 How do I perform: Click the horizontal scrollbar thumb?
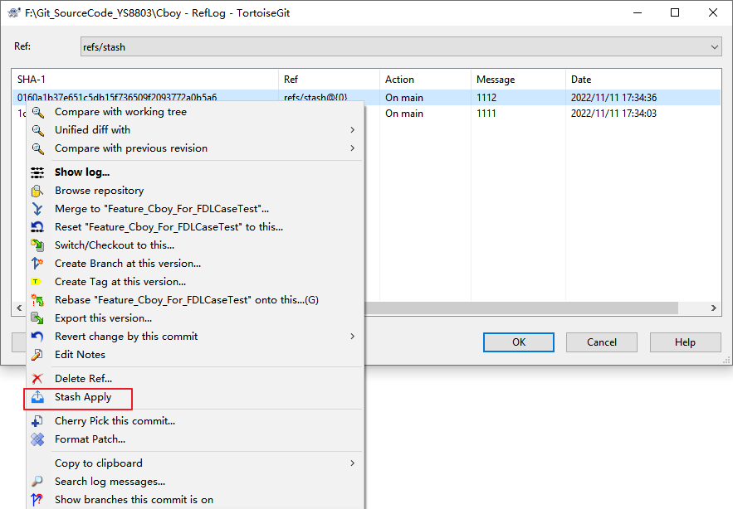coord(520,308)
